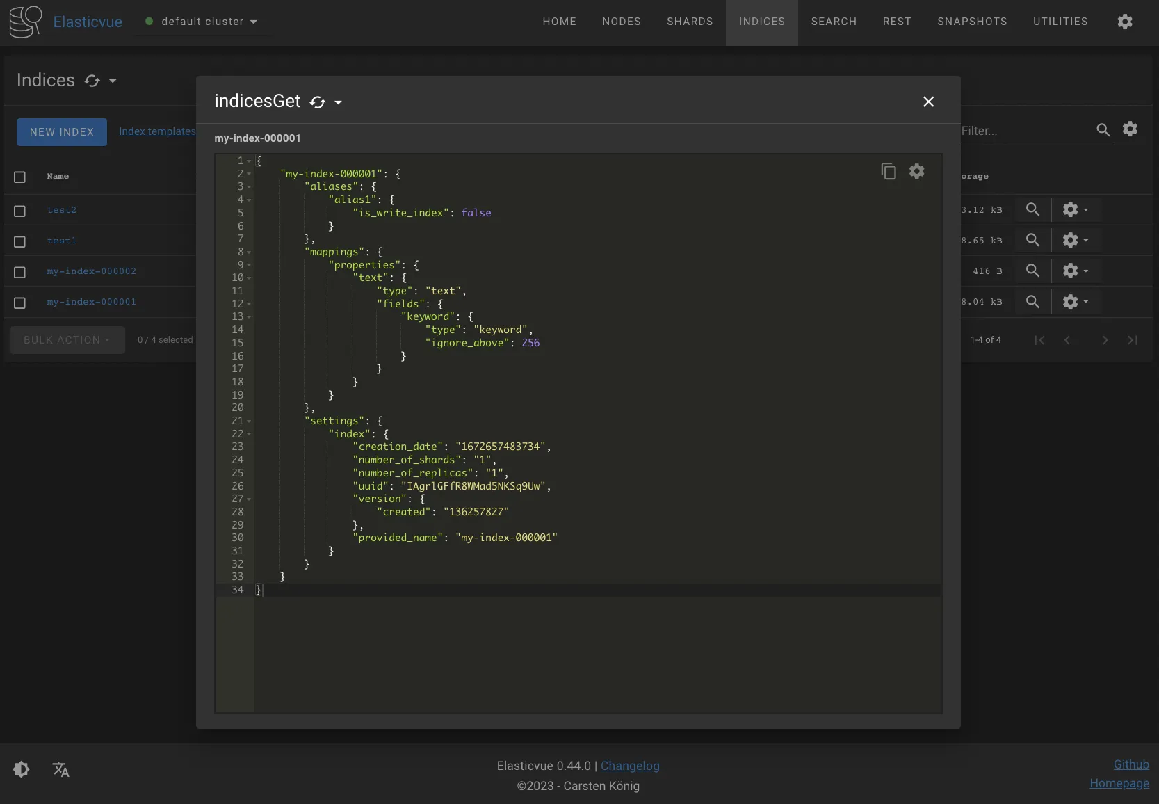
Task: Select the "creation_date" value in JSON
Action: coord(501,447)
